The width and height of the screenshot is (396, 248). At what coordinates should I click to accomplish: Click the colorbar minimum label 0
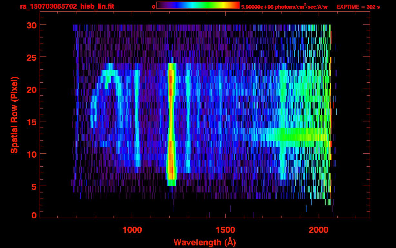153,7
